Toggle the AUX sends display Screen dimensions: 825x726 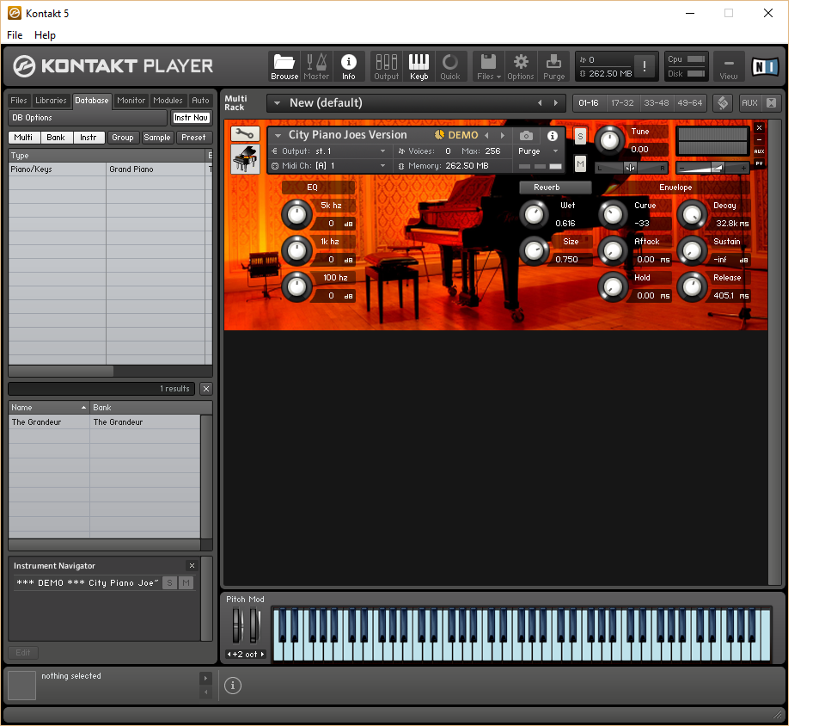click(x=759, y=151)
